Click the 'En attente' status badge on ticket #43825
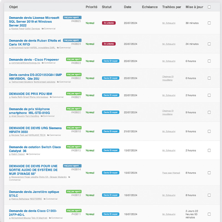The height and width of the screenshot is (222, 222). tap(109, 23)
